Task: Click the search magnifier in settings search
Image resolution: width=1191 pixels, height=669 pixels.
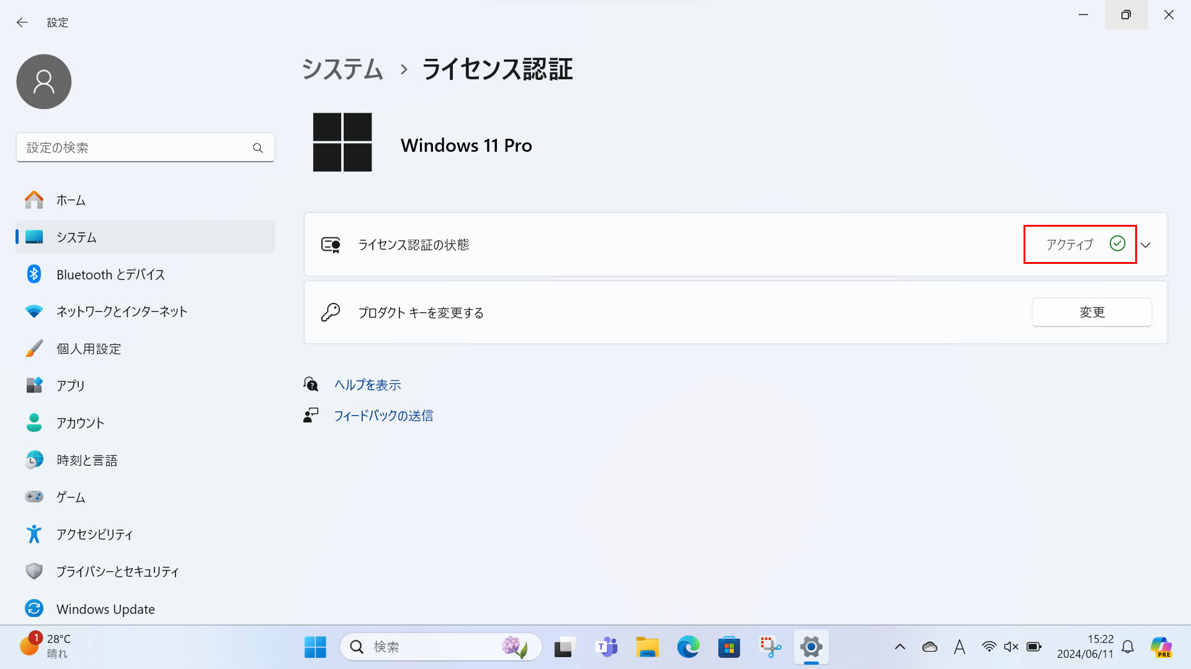Action: (258, 148)
